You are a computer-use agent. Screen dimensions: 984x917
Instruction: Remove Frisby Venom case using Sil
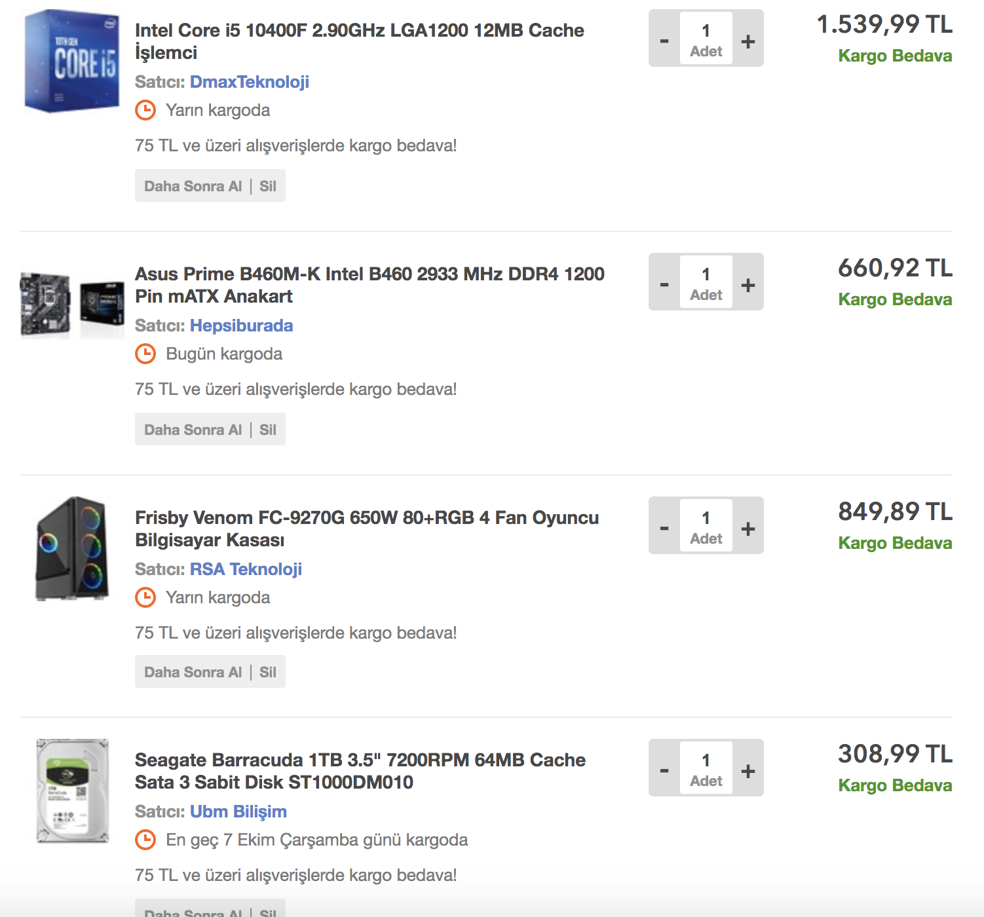267,672
